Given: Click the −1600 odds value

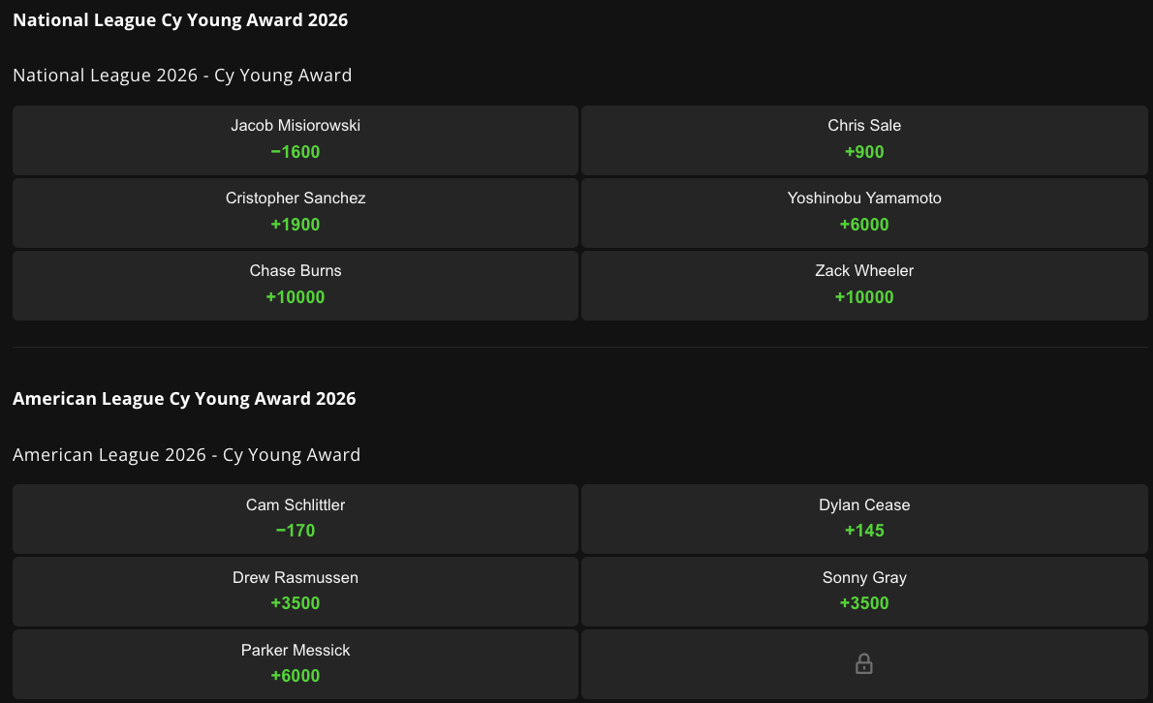Looking at the screenshot, I should tap(295, 152).
